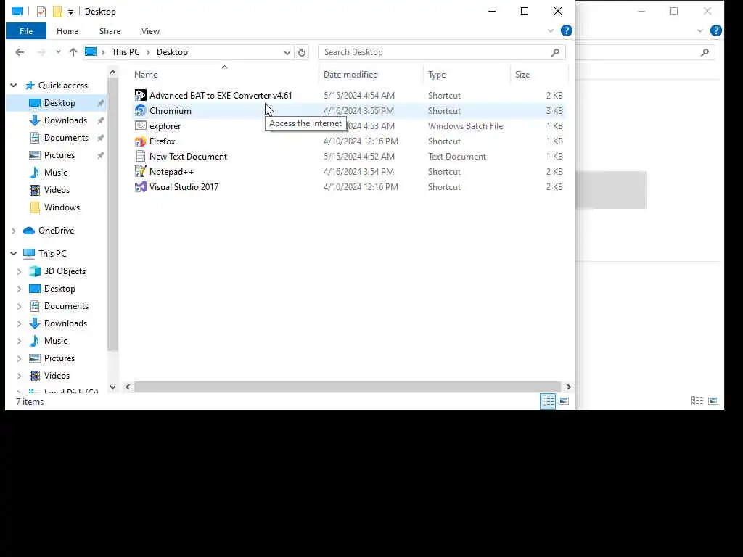This screenshot has height=557, width=743.
Task: Click This PC in address breadcrumb
Action: [x=126, y=52]
